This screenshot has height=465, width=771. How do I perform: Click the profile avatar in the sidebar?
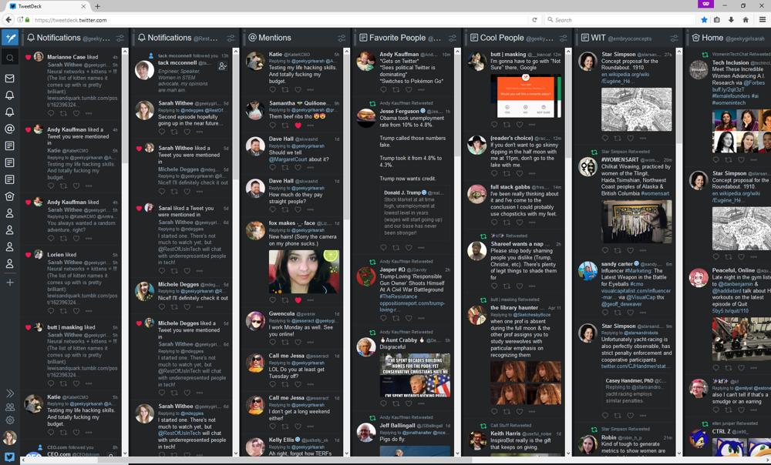click(x=10, y=437)
